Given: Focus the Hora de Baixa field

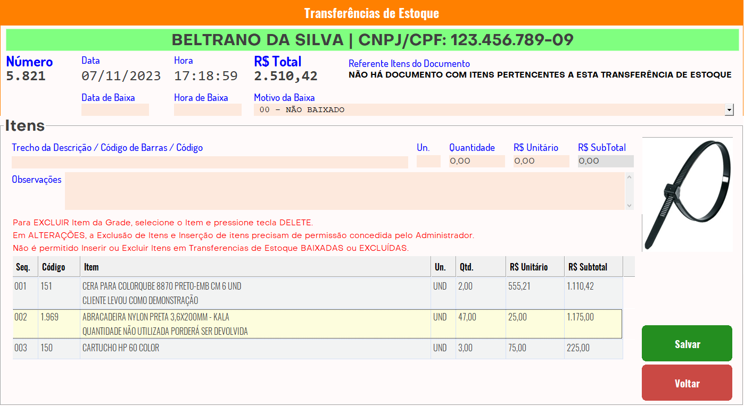Looking at the screenshot, I should click(208, 109).
